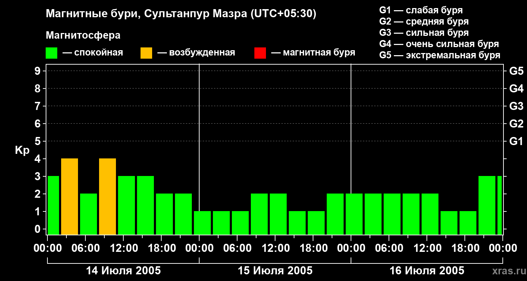Click the '— спокойная' legend label

pos(93,53)
